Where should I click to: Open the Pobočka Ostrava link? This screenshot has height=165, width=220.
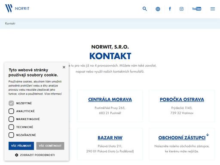182,99
